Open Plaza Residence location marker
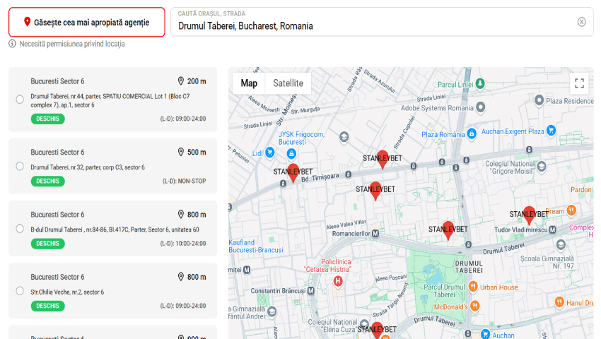Viewport: 601px width, 339px height. coord(539,100)
